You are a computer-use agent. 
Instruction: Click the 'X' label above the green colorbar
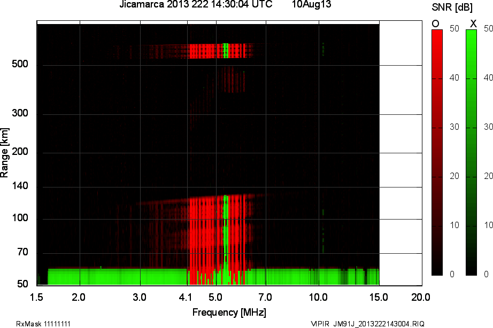(x=473, y=24)
